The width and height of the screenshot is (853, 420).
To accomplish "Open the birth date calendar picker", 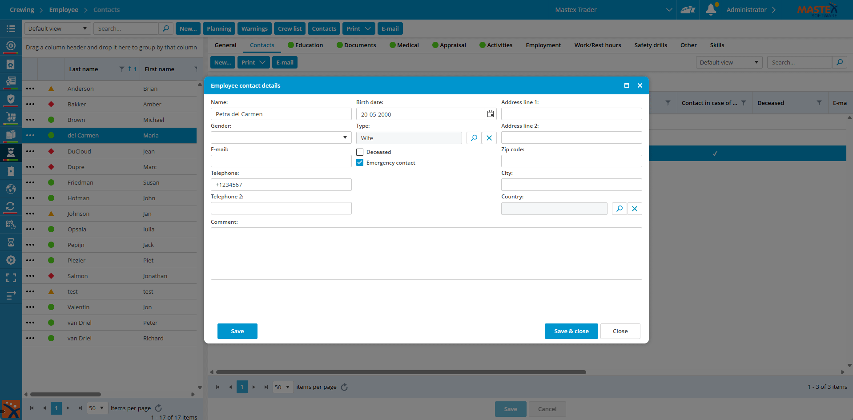I will [x=490, y=114].
